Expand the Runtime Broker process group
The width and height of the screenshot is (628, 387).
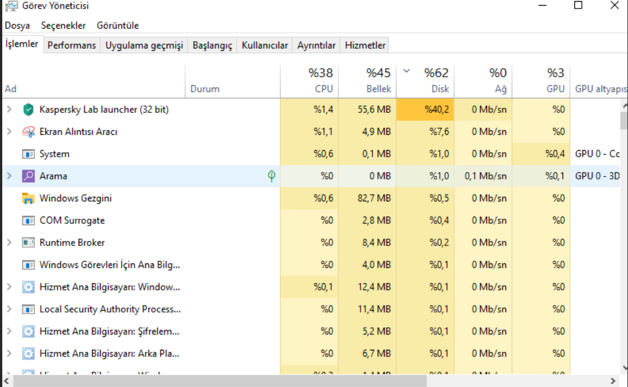click(8, 243)
